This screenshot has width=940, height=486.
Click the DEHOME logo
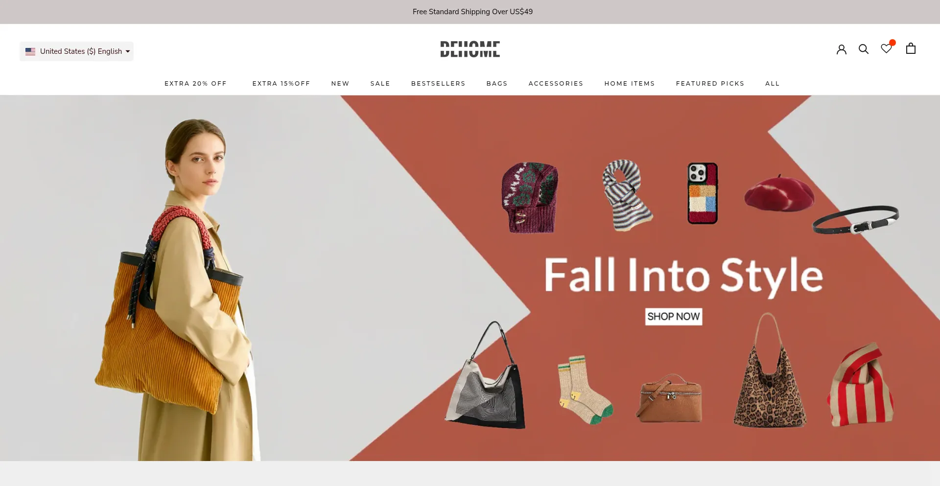(470, 49)
